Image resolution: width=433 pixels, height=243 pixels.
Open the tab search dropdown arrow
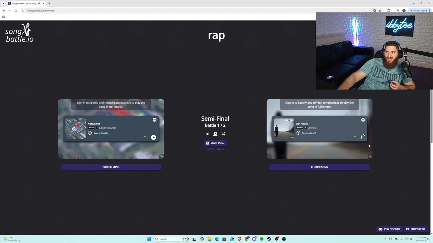(x=3, y=3)
